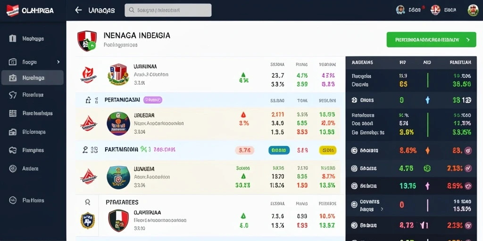This screenshot has width=483, height=241.
Task: Click the flag avatar in the top bar
Action: click(x=435, y=10)
